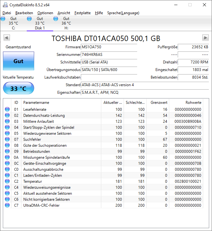The height and width of the screenshot is (231, 212).
Task: Click the Grenzwert column header
Action: pos(158,103)
